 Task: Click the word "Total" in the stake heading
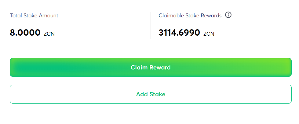(x=16, y=16)
